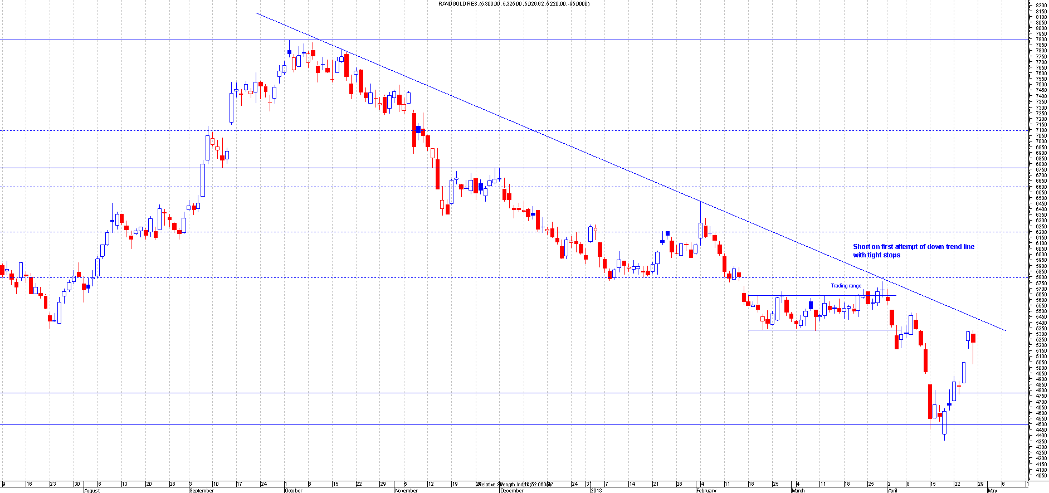Click the 4050 price axis label
Image resolution: width=1049 pixels, height=493 pixels.
(1040, 476)
